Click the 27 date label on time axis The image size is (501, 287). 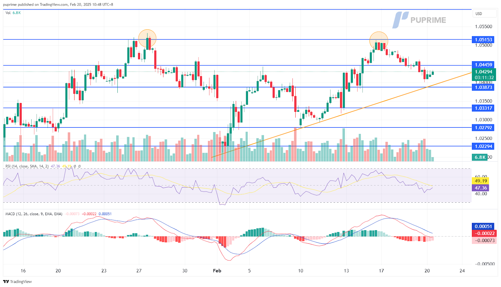coord(139,271)
